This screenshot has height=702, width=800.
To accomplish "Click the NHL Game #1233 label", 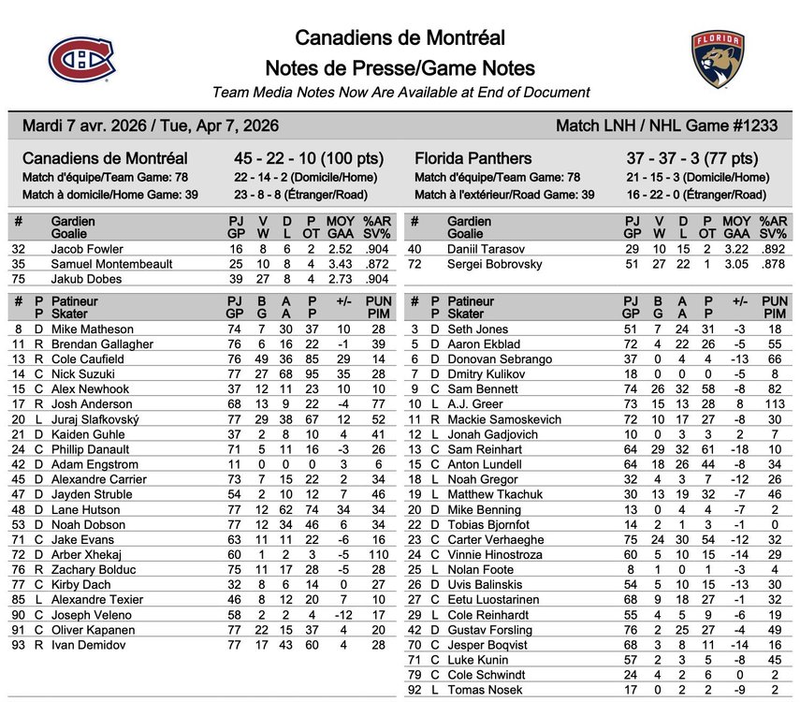I will tap(732, 125).
